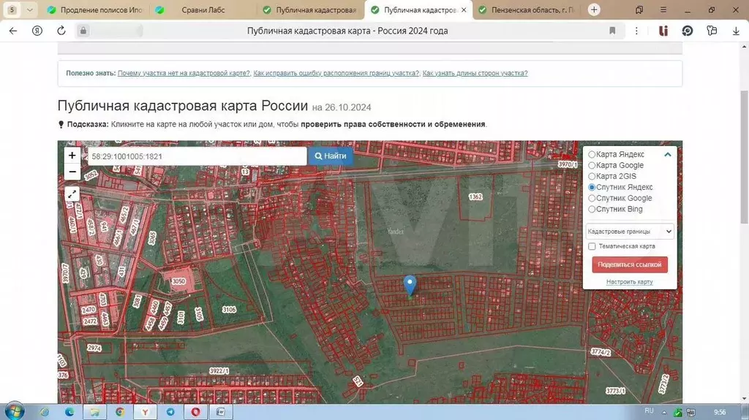Image resolution: width=749 pixels, height=420 pixels.
Task: Reload the current page
Action: click(61, 31)
